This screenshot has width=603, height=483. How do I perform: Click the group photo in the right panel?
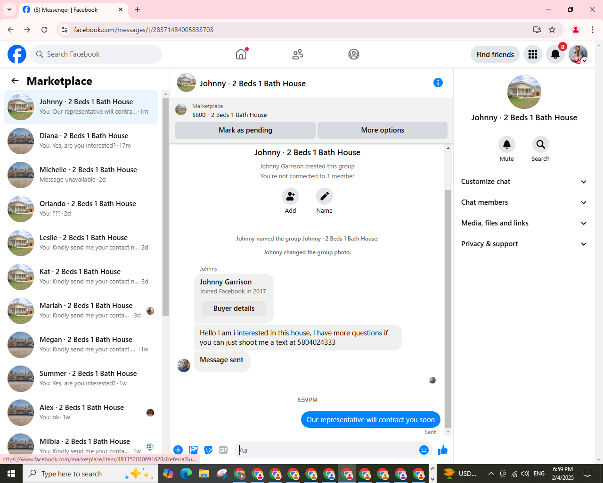click(x=524, y=92)
